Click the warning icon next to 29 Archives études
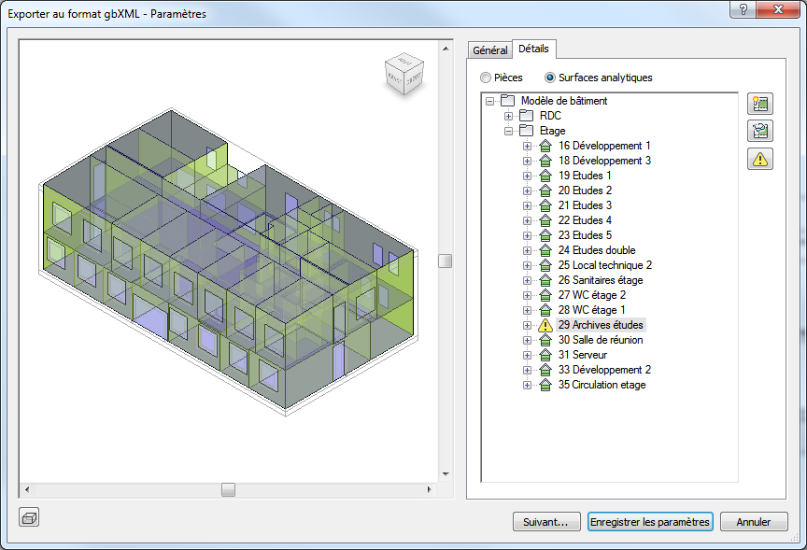This screenshot has height=550, width=807. pyautogui.click(x=545, y=325)
